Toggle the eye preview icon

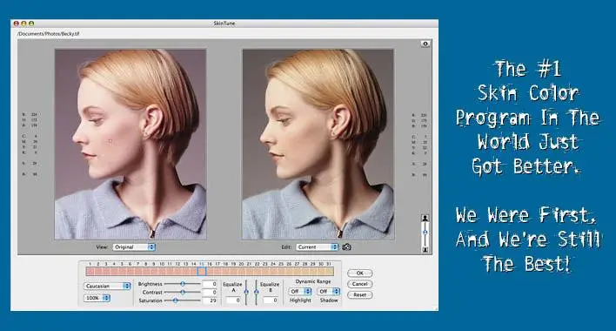pos(425,44)
